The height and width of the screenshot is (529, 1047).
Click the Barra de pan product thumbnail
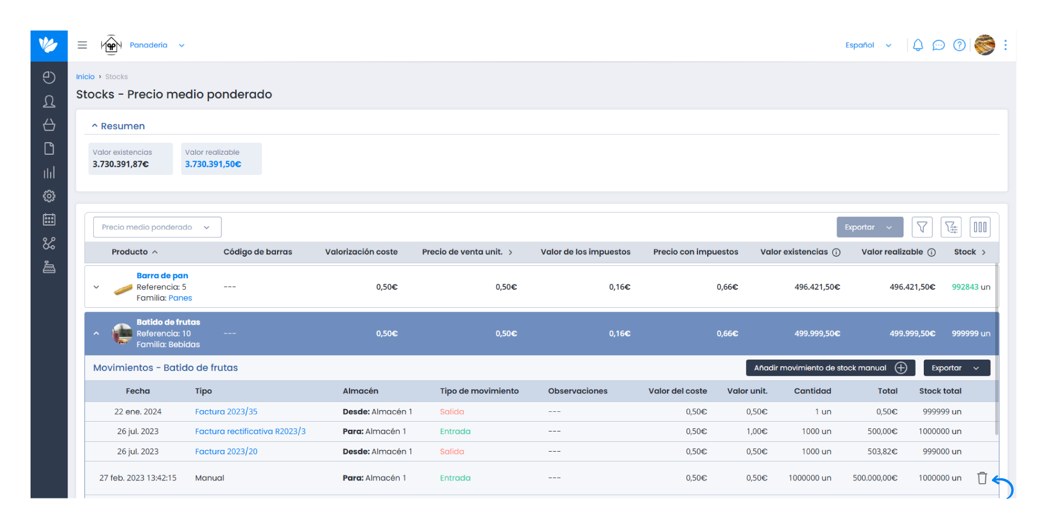click(x=123, y=289)
